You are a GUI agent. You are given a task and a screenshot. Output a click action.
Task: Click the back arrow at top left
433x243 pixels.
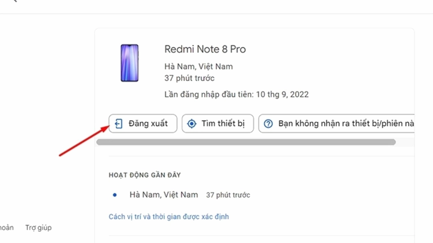point(13,2)
